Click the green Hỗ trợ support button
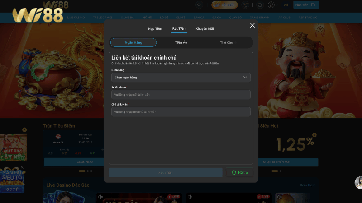 [x=239, y=172]
